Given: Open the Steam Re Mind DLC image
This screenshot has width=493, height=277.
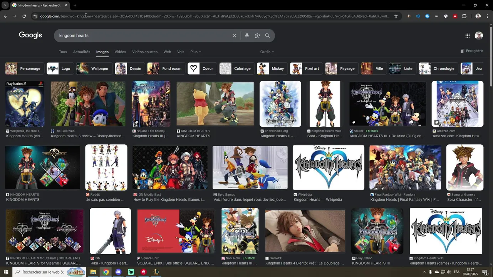Looking at the screenshot, I should click(387, 104).
